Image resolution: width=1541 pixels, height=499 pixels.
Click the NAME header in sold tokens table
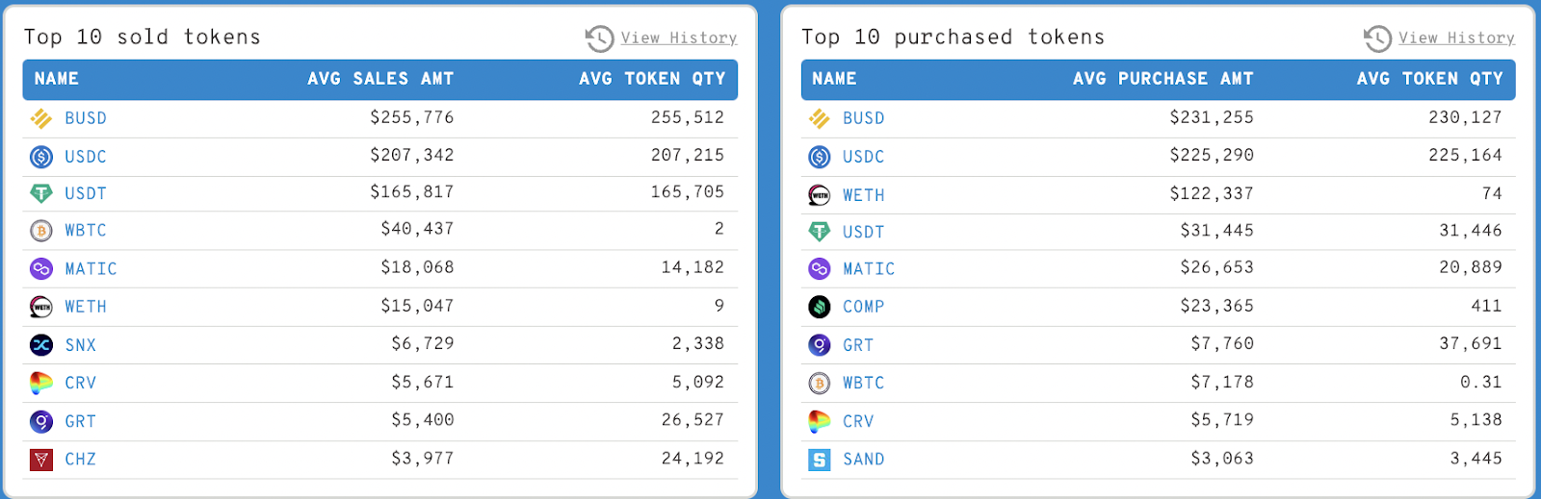(x=57, y=79)
